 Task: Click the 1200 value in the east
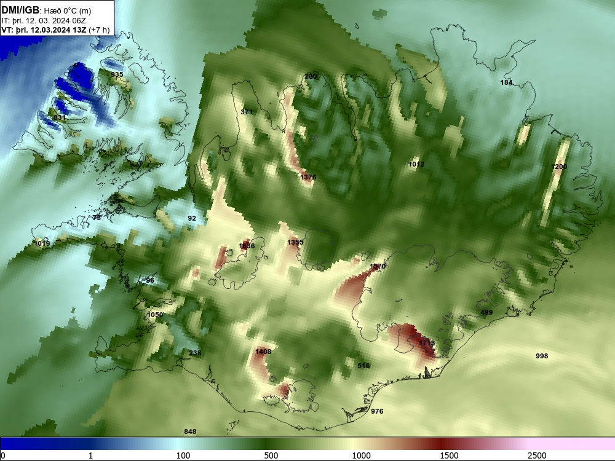point(559,167)
